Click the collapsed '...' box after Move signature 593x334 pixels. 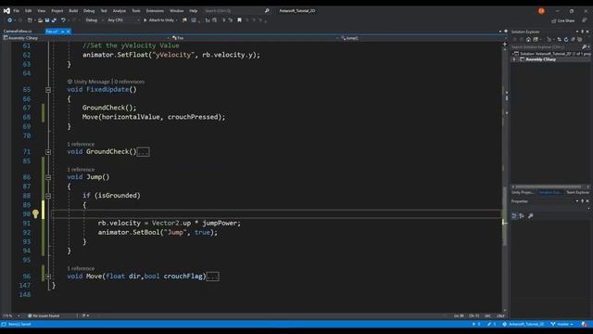[213, 276]
